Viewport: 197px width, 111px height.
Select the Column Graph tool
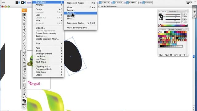click(24, 62)
